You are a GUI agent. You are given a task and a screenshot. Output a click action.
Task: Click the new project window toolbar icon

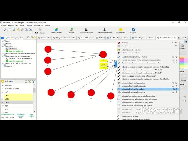(x=10, y=30)
